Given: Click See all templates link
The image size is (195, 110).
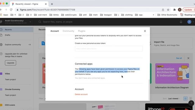Looking at the screenshot, I should coord(179,58).
